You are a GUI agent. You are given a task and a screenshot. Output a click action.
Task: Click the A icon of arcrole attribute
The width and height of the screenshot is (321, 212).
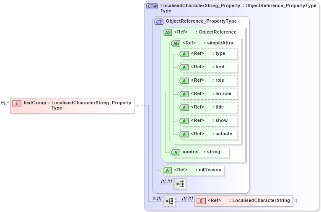coord(184,94)
